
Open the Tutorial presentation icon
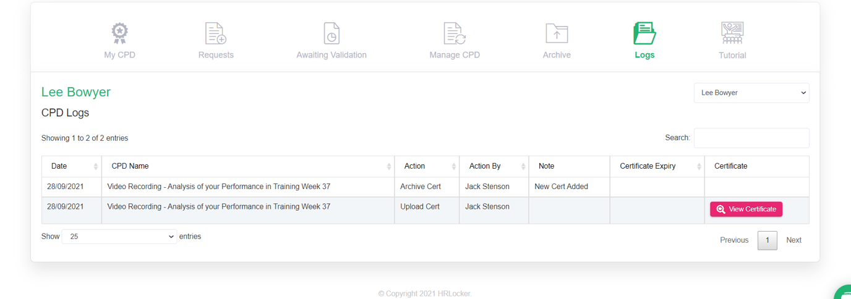click(x=732, y=33)
